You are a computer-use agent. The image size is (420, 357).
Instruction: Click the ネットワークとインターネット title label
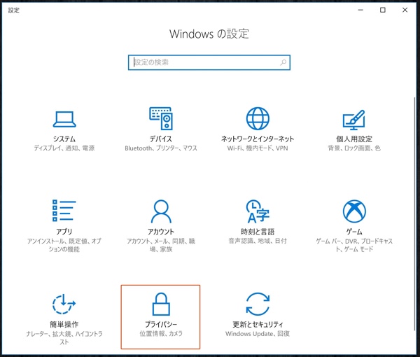point(258,139)
